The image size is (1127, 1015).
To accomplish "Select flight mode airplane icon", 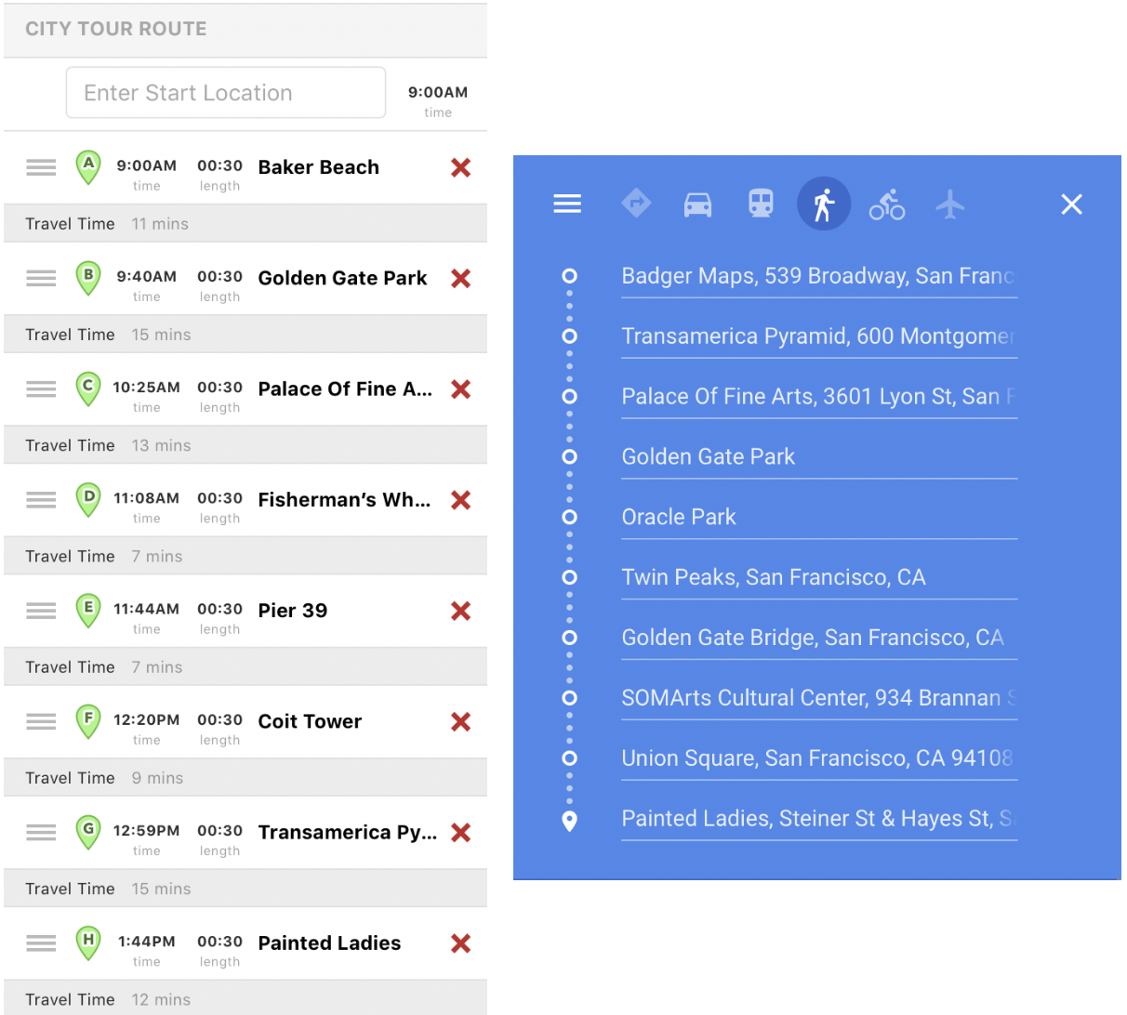I will (949, 204).
